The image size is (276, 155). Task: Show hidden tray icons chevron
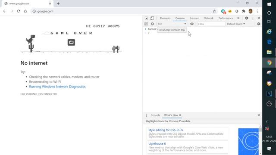pyautogui.click(x=267, y=121)
